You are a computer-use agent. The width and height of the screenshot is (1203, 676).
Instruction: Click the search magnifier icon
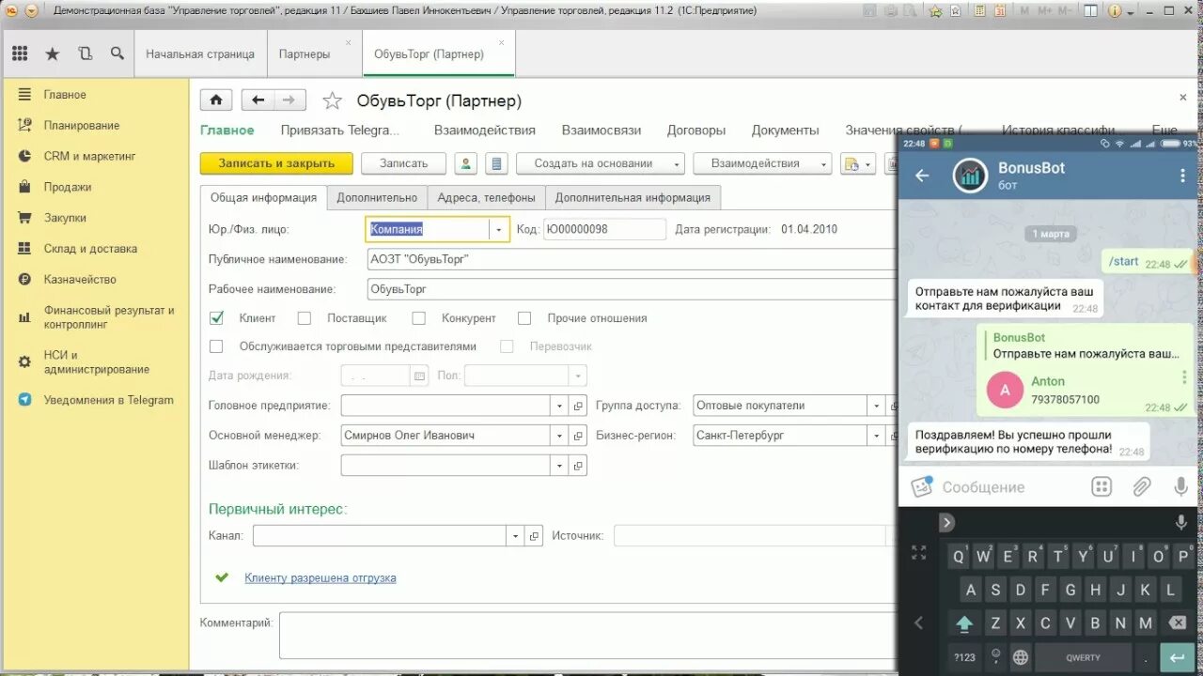pyautogui.click(x=117, y=54)
